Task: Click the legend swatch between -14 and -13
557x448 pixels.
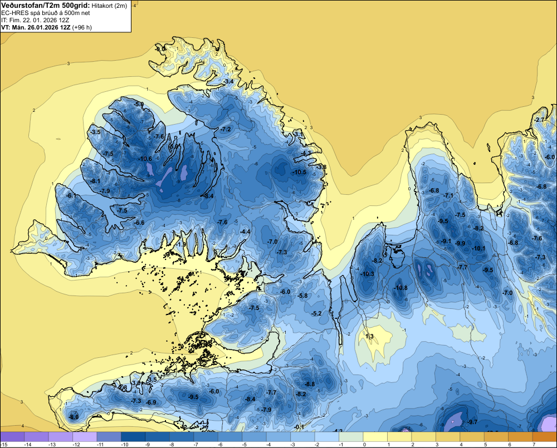Action: point(36,437)
